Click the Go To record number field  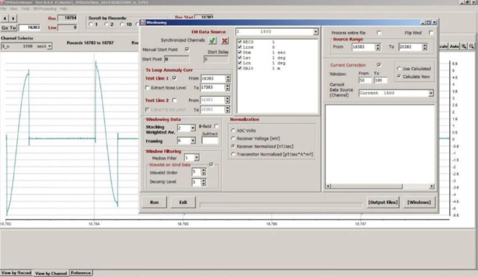point(29,27)
